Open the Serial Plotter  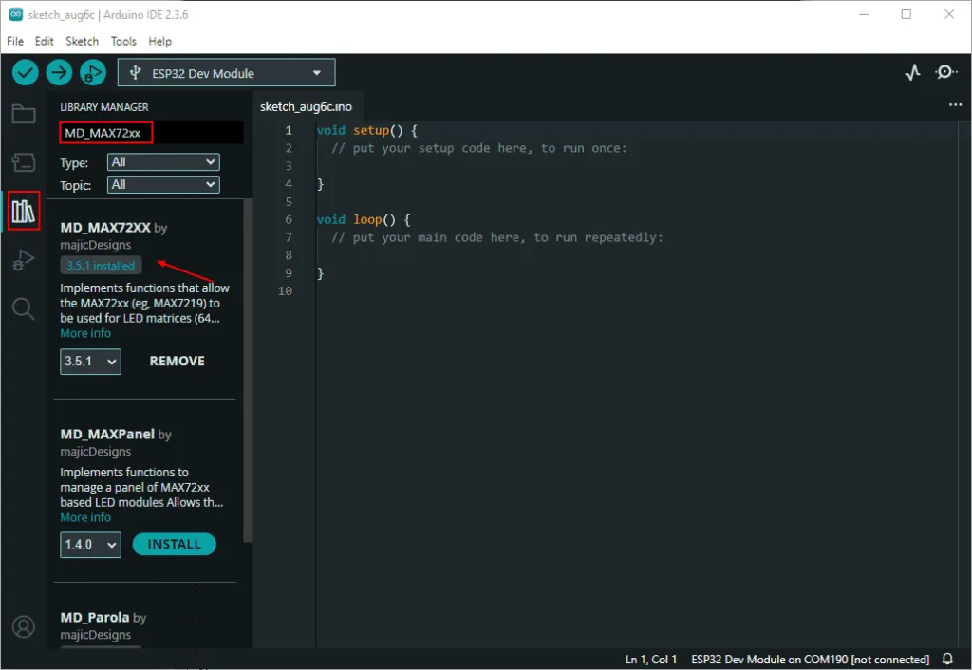point(912,73)
